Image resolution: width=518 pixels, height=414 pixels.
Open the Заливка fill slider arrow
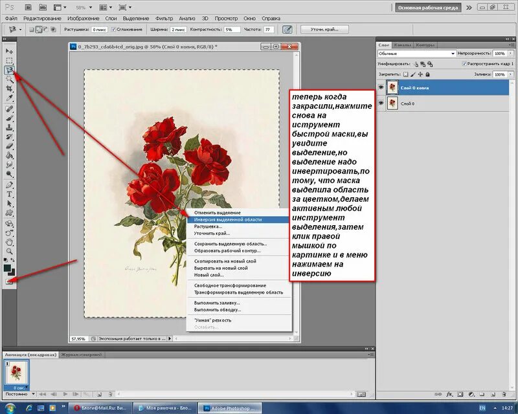click(x=510, y=74)
